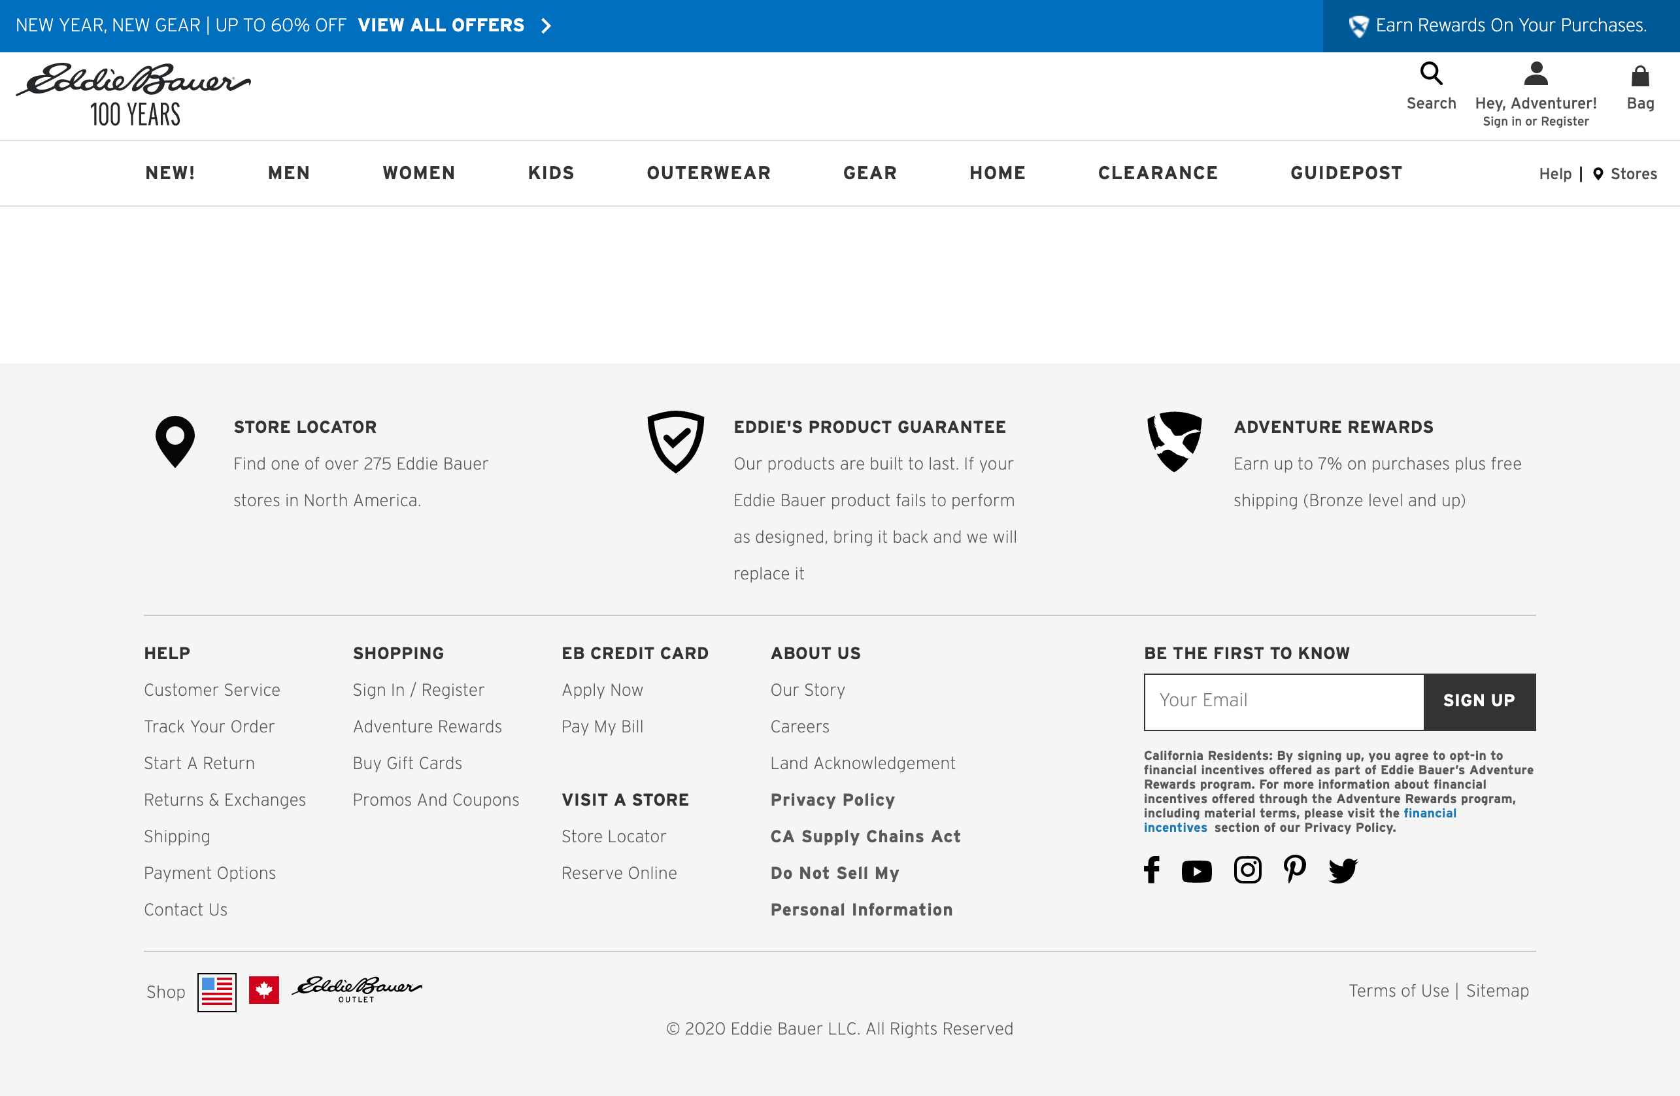Focus the Your Email input field
This screenshot has height=1096, width=1680.
tap(1284, 702)
